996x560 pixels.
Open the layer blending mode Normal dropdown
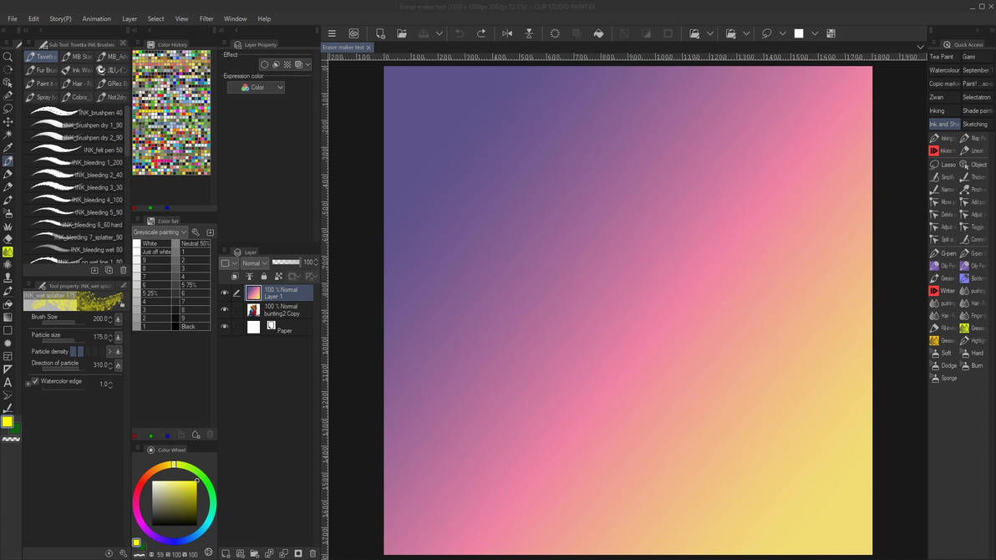point(255,263)
